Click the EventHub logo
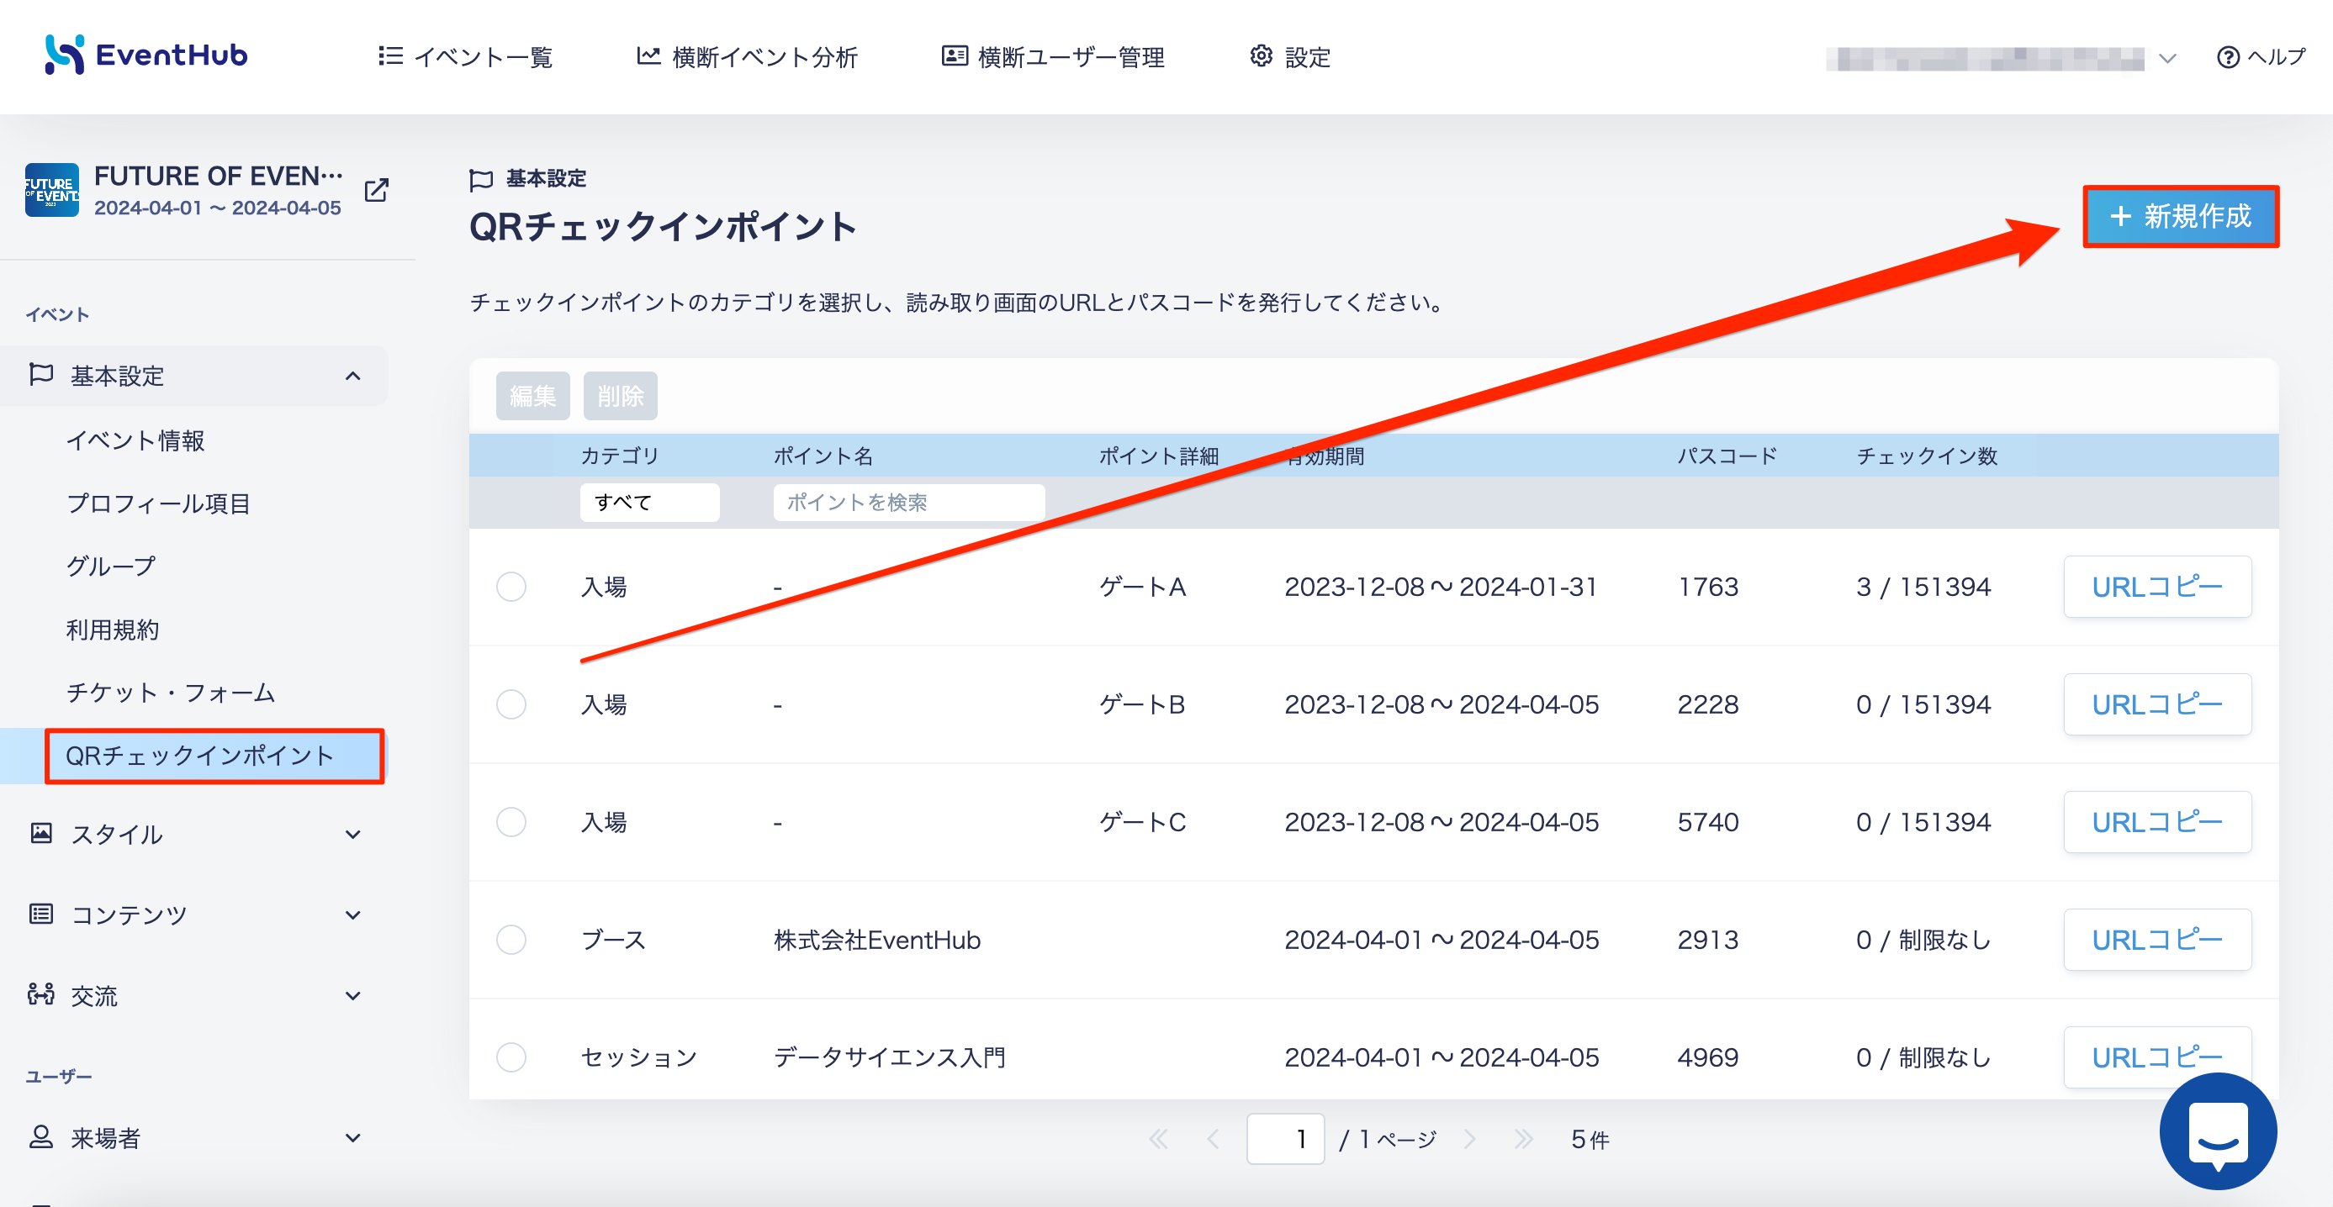The image size is (2333, 1207). point(145,55)
